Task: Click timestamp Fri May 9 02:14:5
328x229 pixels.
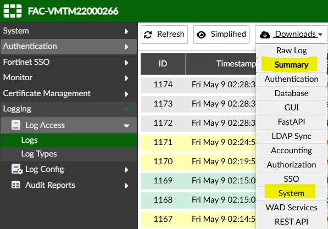Action: [x=224, y=219]
